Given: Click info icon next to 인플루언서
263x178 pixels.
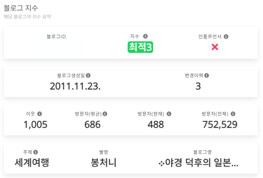Looking at the screenshot, I should pos(226,36).
